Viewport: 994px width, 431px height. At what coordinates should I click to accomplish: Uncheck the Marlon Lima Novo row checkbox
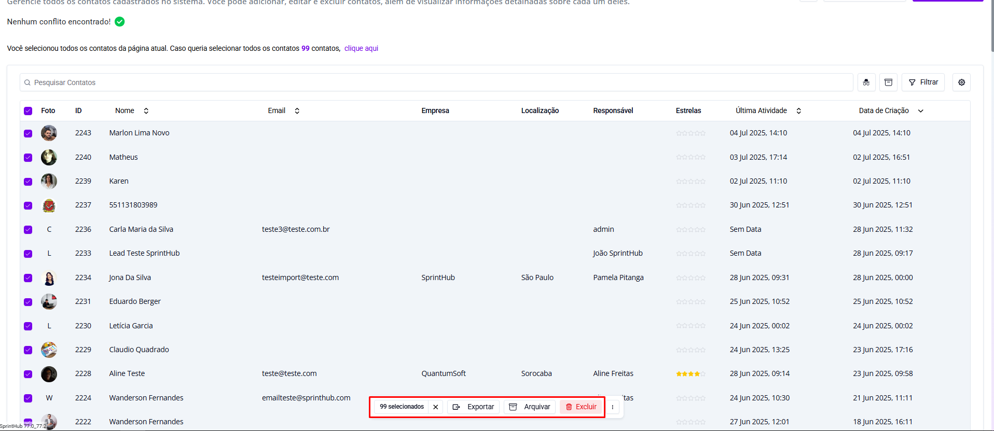pos(28,133)
